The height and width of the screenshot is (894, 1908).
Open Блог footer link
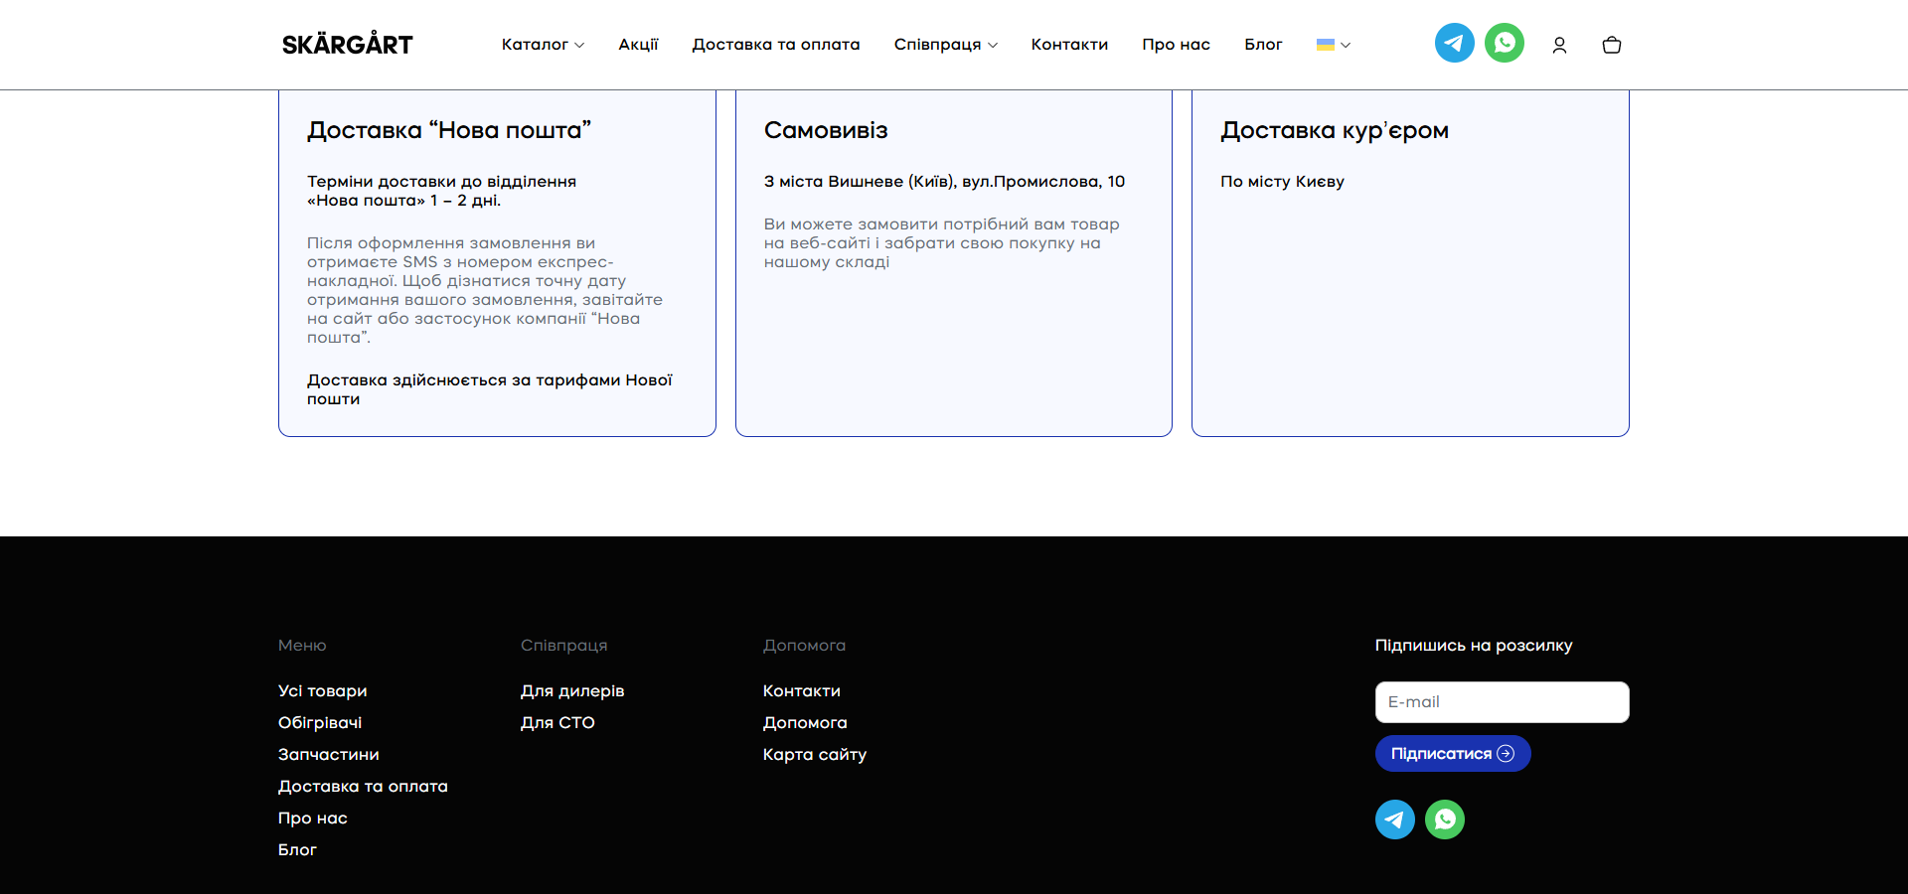(x=297, y=850)
